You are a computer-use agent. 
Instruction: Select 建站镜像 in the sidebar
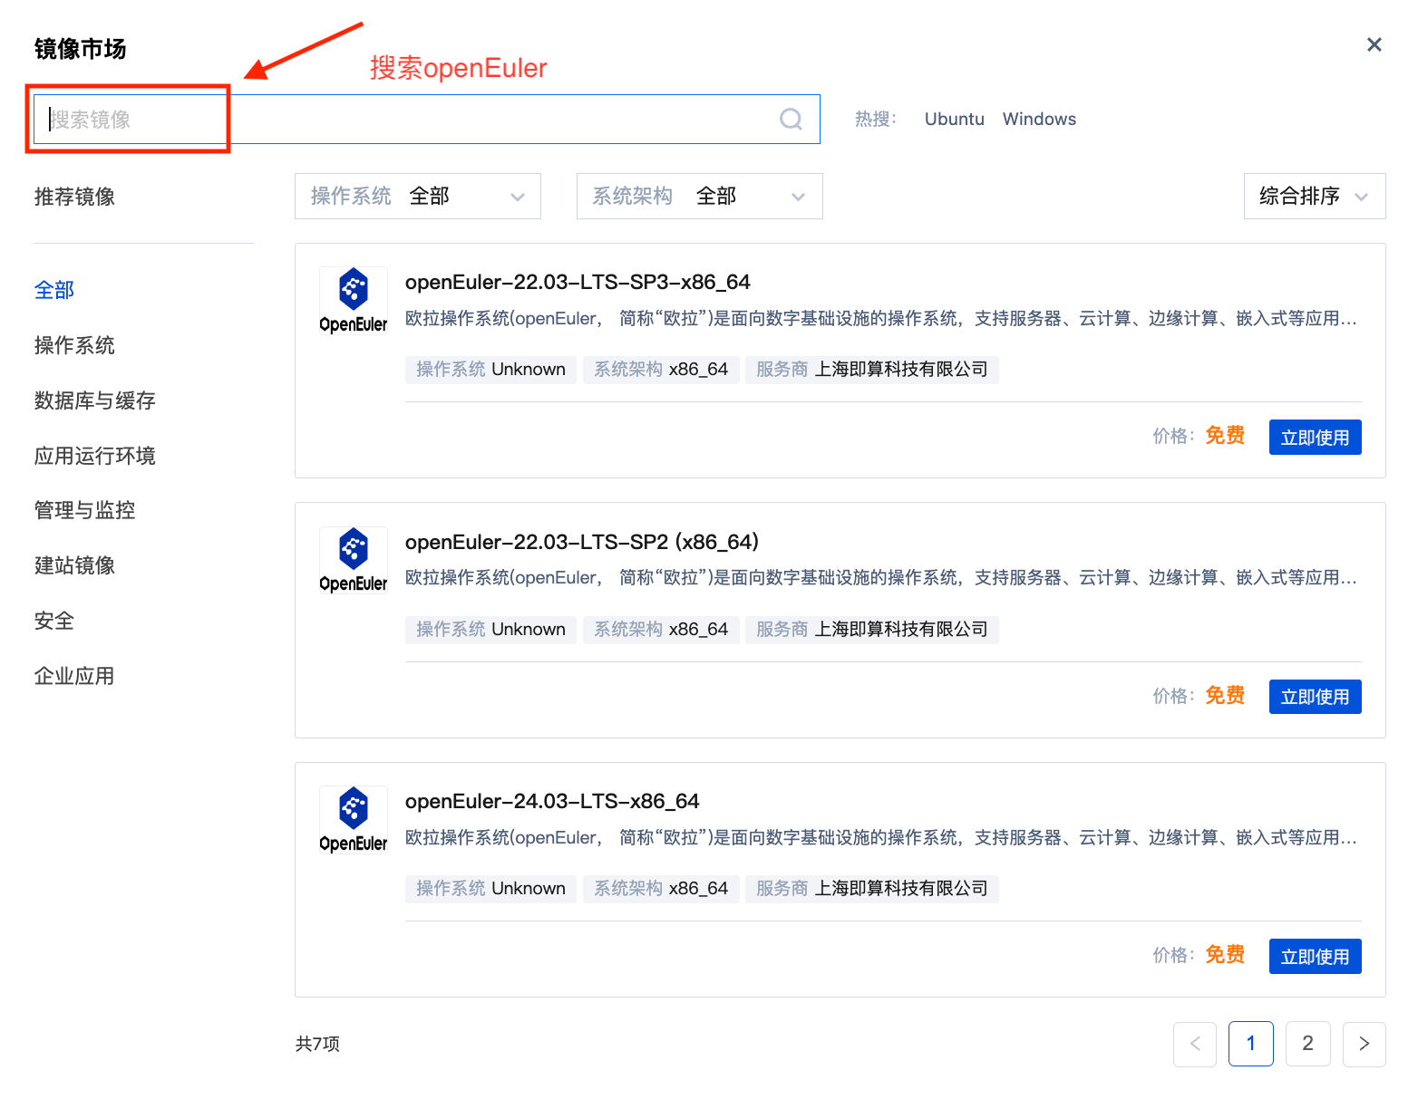click(75, 566)
